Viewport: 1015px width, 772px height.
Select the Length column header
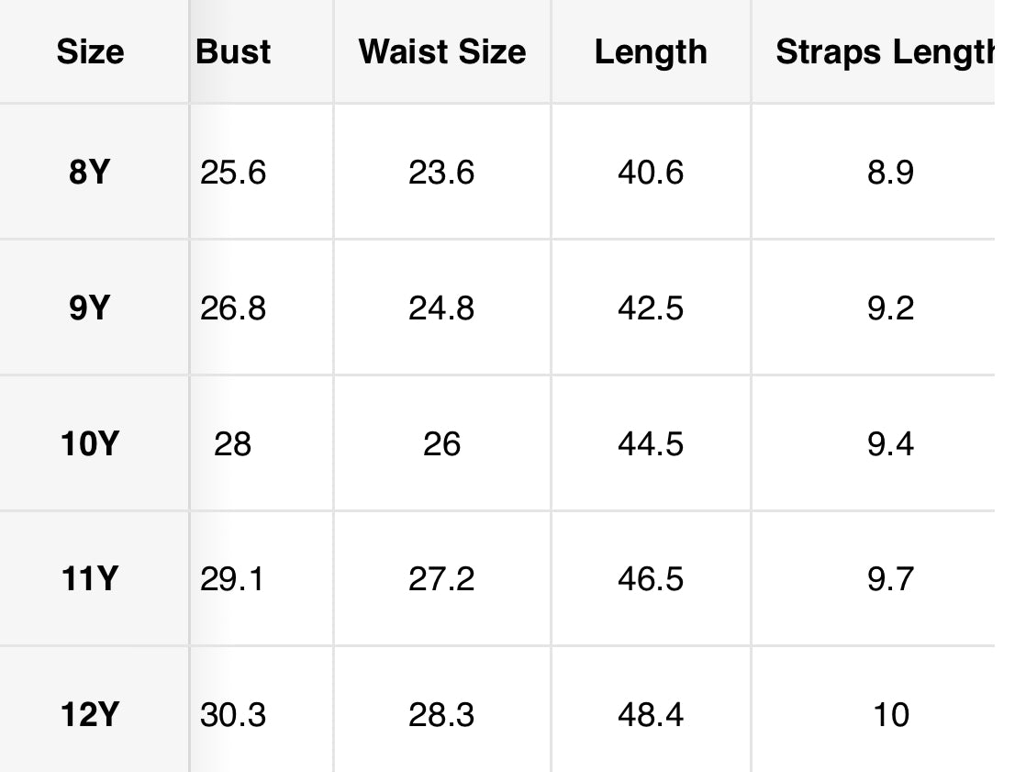tap(651, 52)
